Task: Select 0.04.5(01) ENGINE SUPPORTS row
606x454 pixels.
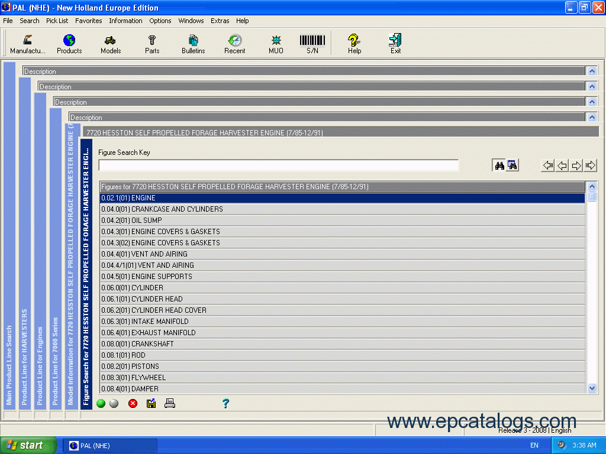Action: point(342,277)
